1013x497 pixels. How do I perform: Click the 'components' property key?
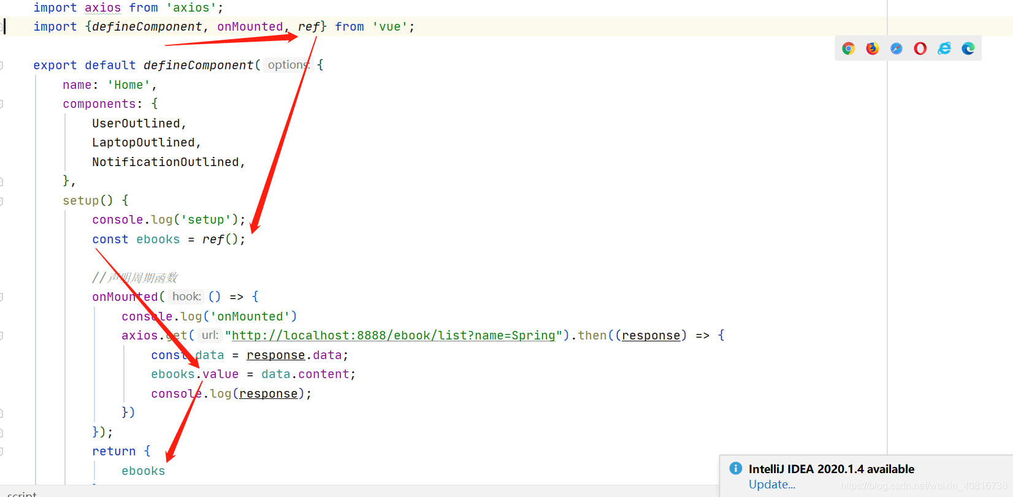(99, 104)
